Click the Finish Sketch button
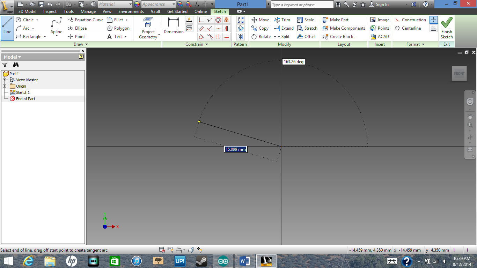 [x=447, y=28]
